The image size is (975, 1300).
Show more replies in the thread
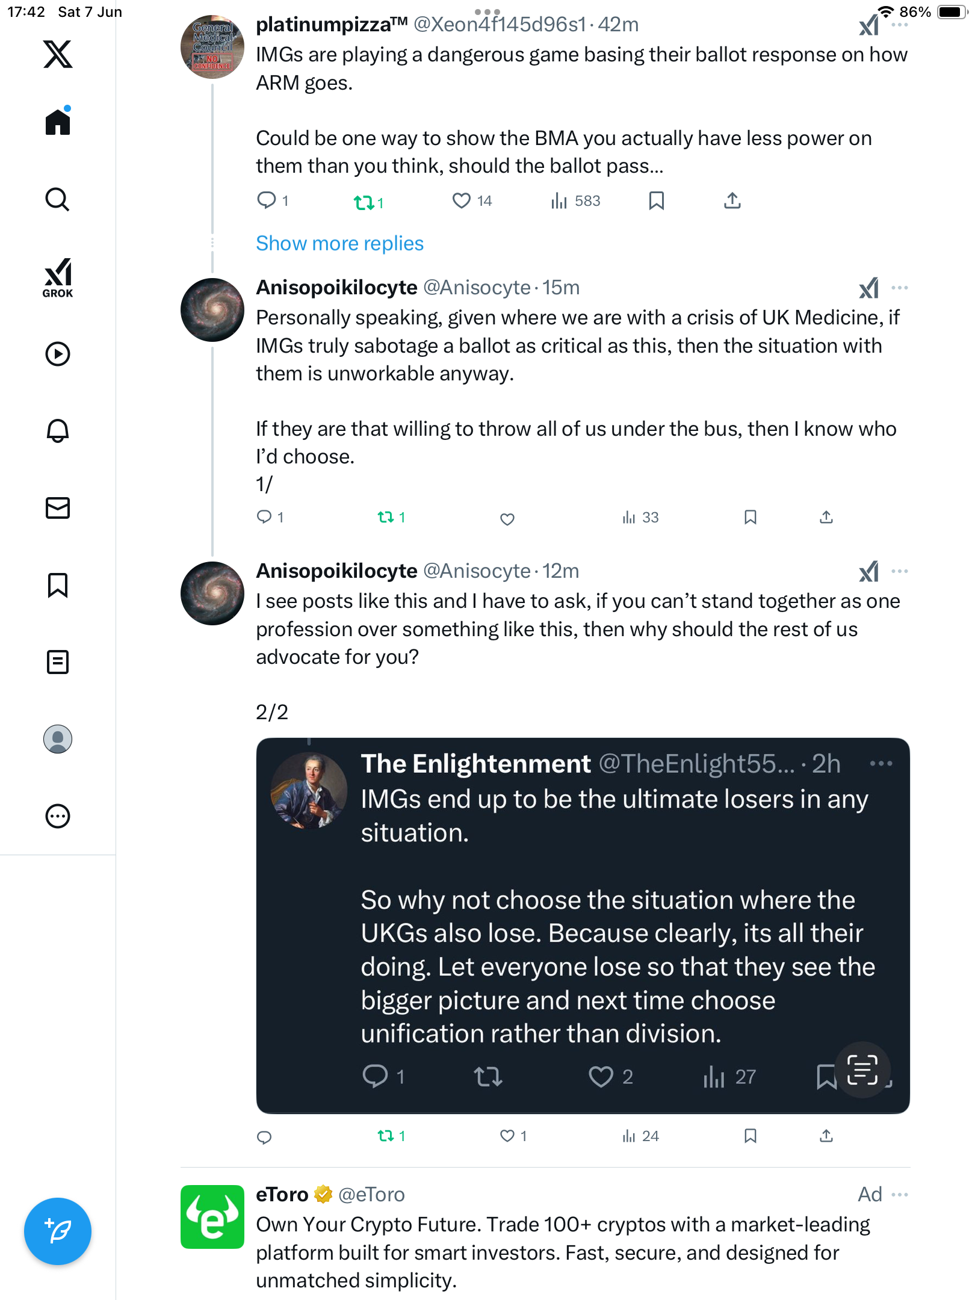[339, 244]
